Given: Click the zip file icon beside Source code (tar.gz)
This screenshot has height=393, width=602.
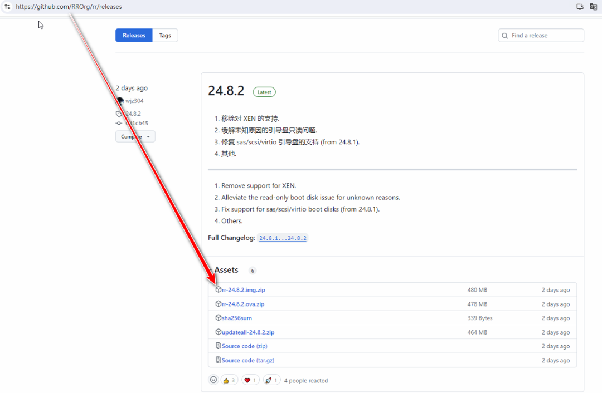Looking at the screenshot, I should click(219, 360).
